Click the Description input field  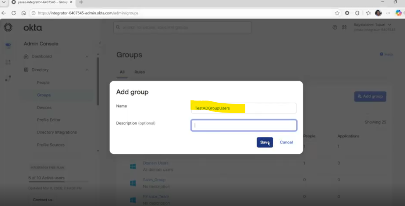tap(244, 125)
